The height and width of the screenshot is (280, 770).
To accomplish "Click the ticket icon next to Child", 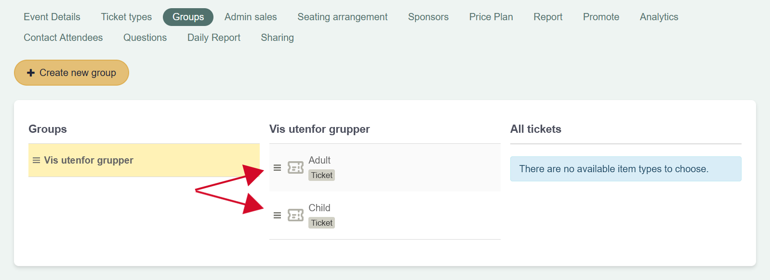I will click(295, 215).
